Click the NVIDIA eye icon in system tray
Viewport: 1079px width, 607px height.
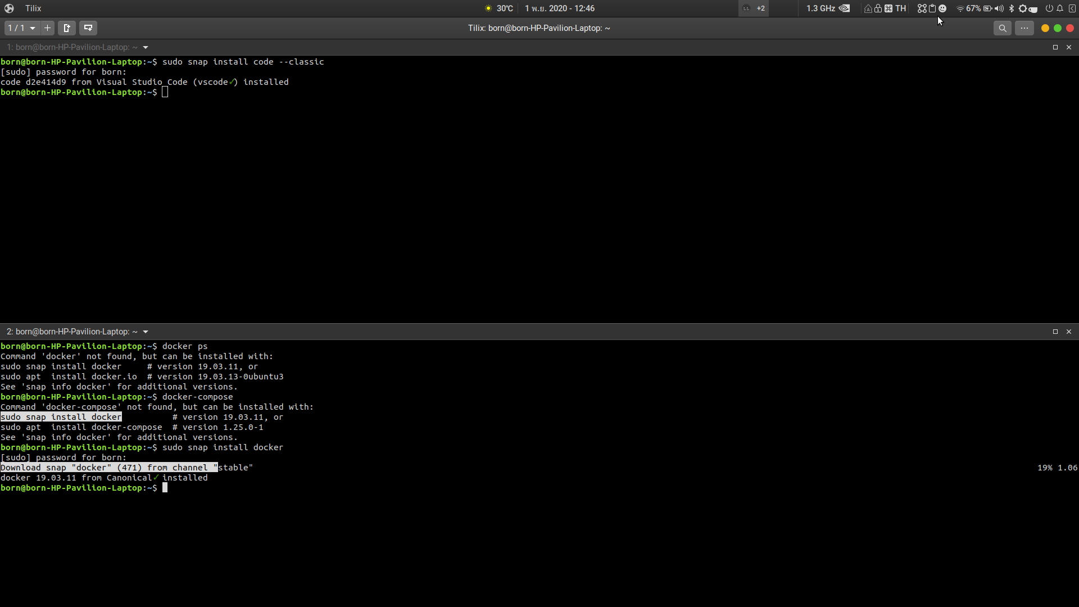pos(844,8)
